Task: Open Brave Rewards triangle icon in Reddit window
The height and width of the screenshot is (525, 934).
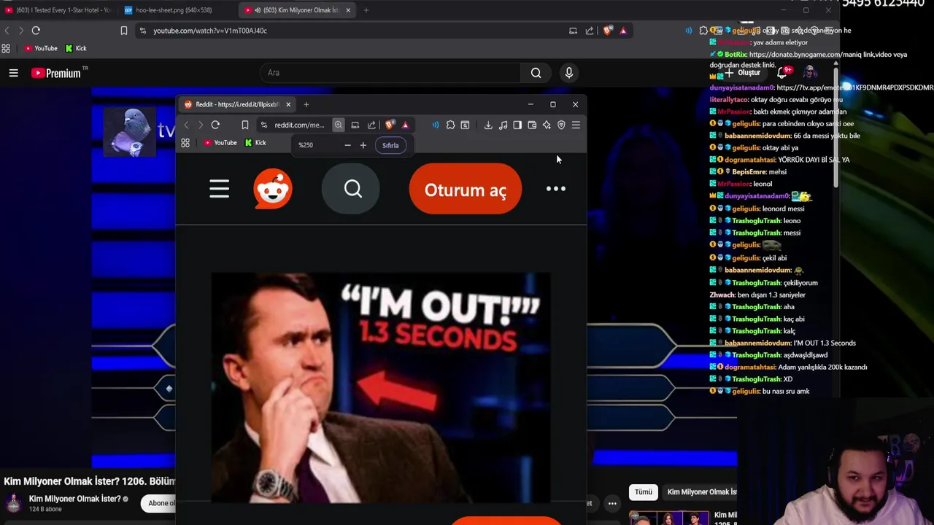Action: pos(406,125)
